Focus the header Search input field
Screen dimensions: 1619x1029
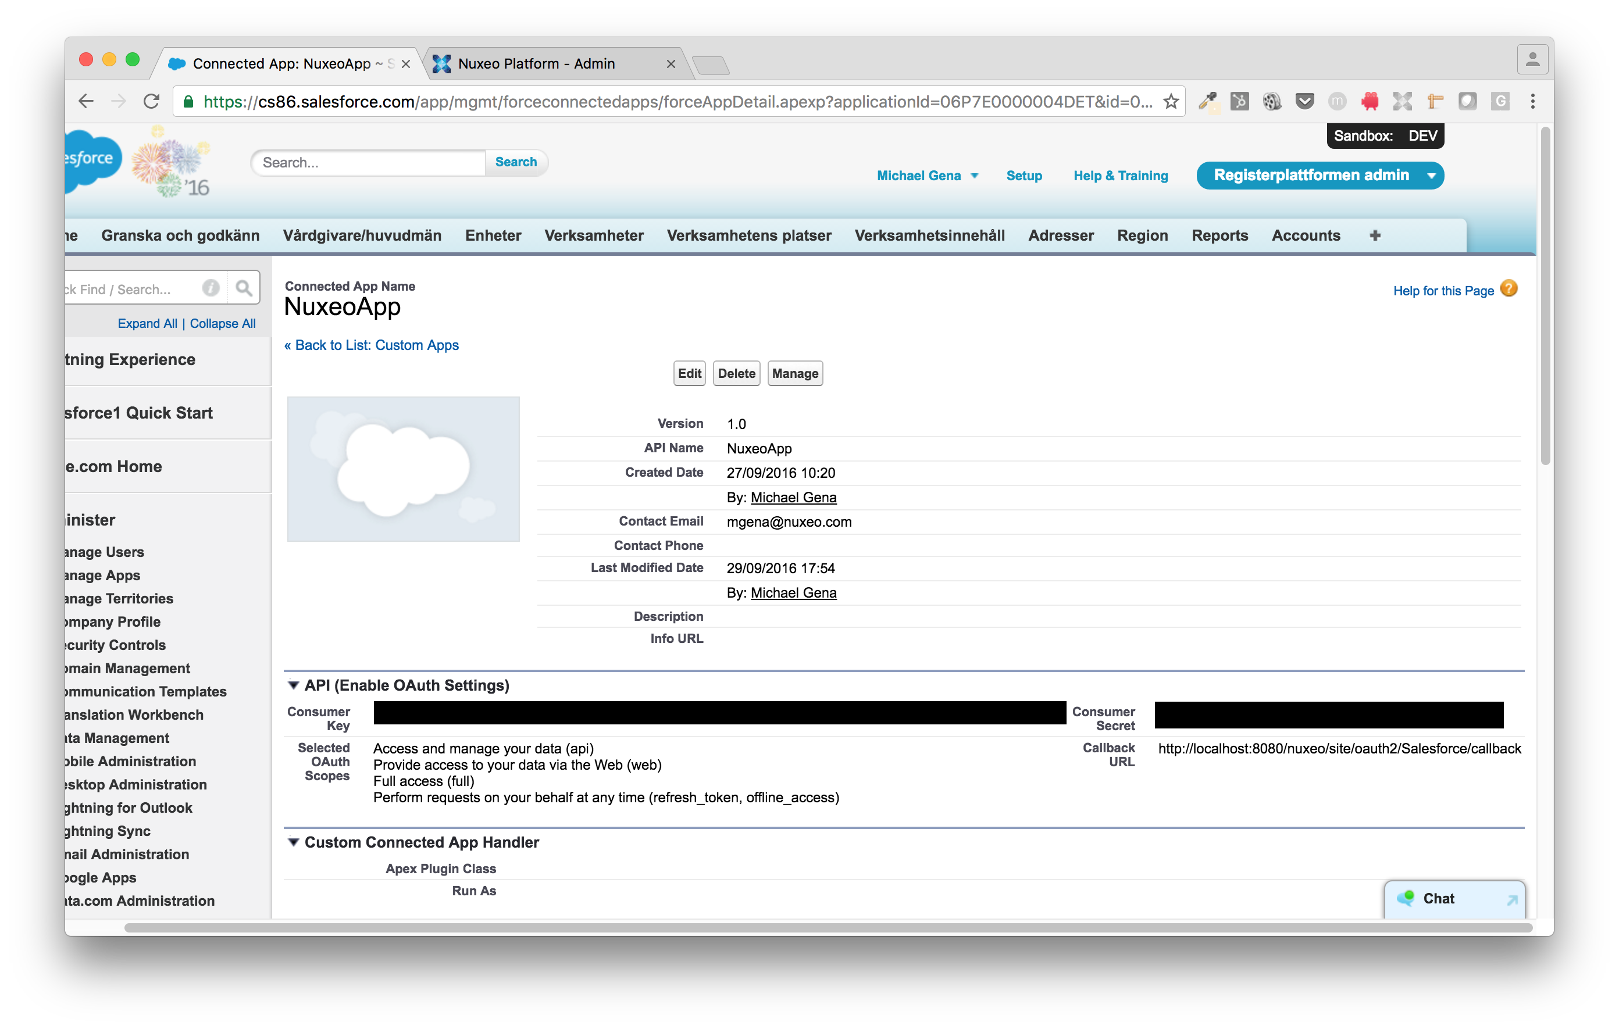tap(369, 162)
